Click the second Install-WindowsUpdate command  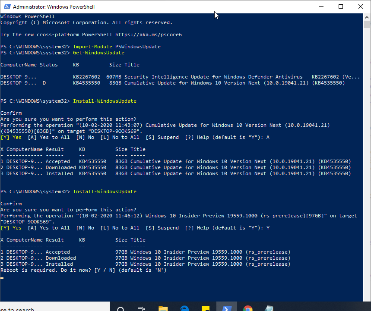coord(105,192)
